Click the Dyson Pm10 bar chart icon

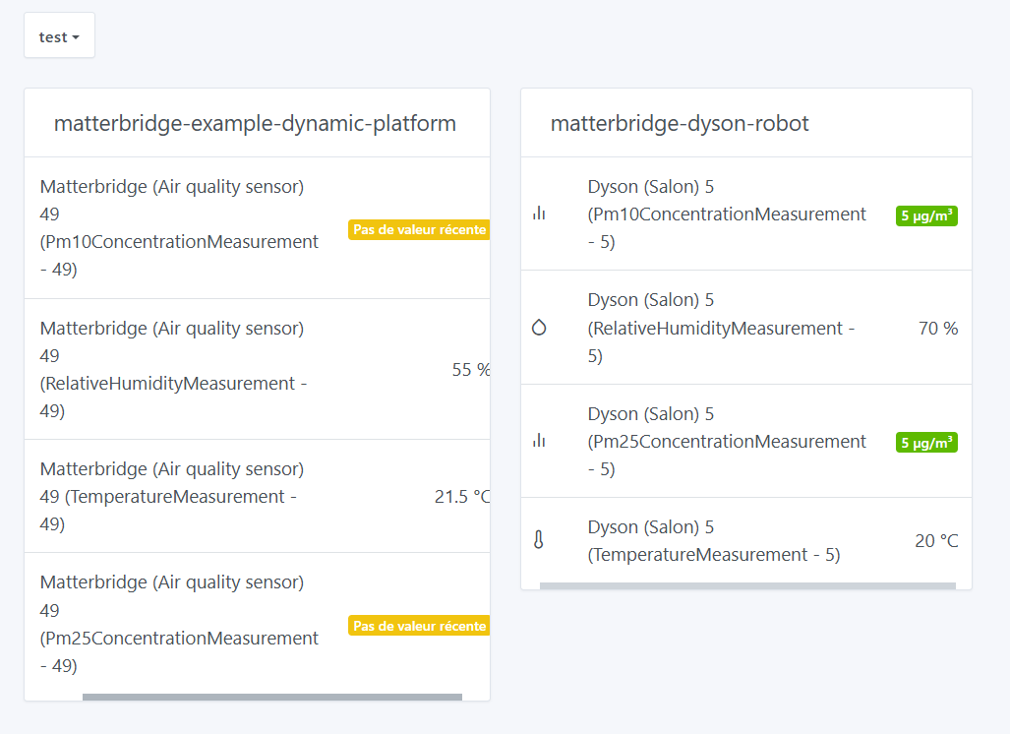click(x=539, y=214)
